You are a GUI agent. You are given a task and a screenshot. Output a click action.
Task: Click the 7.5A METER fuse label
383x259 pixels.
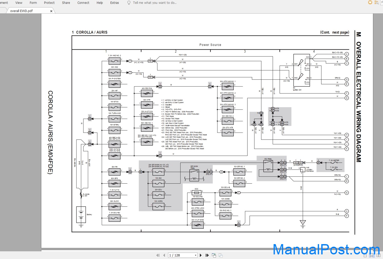click(x=334, y=160)
